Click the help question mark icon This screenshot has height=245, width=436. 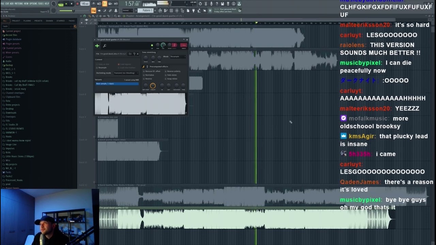(217, 4)
